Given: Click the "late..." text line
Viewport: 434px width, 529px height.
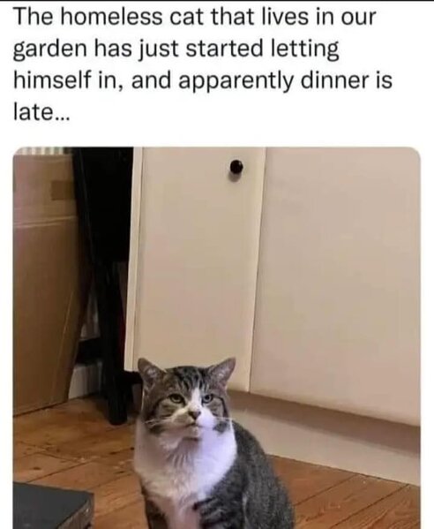Looking at the screenshot, I should (41, 113).
